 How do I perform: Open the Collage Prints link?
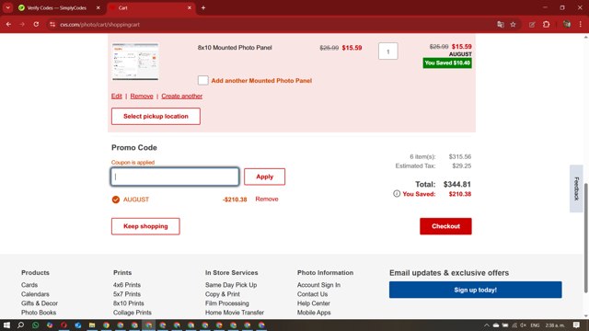[x=133, y=313]
